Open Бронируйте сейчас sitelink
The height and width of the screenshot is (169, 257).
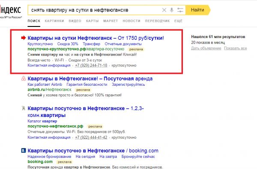(x=138, y=157)
